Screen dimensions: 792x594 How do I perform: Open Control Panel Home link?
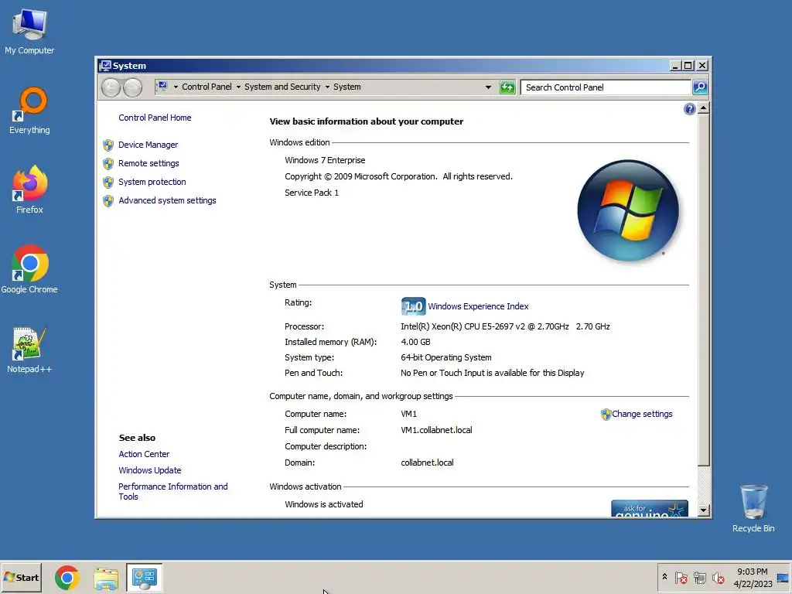coord(155,118)
